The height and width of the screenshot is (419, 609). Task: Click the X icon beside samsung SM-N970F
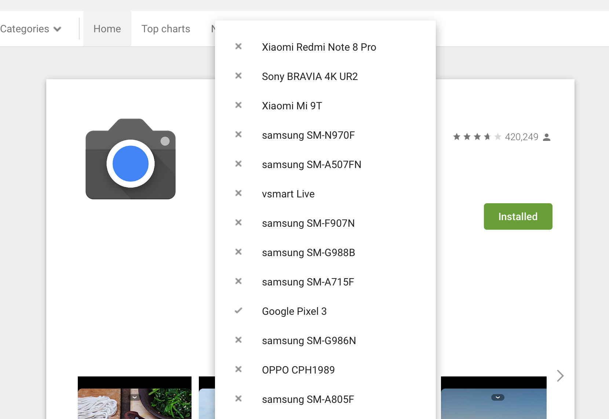pos(238,134)
